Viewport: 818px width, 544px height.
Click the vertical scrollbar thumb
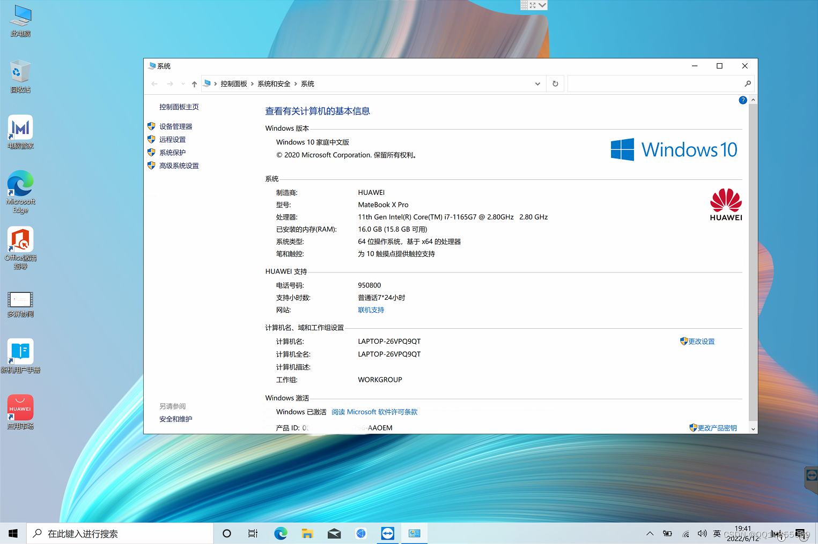pyautogui.click(x=753, y=262)
